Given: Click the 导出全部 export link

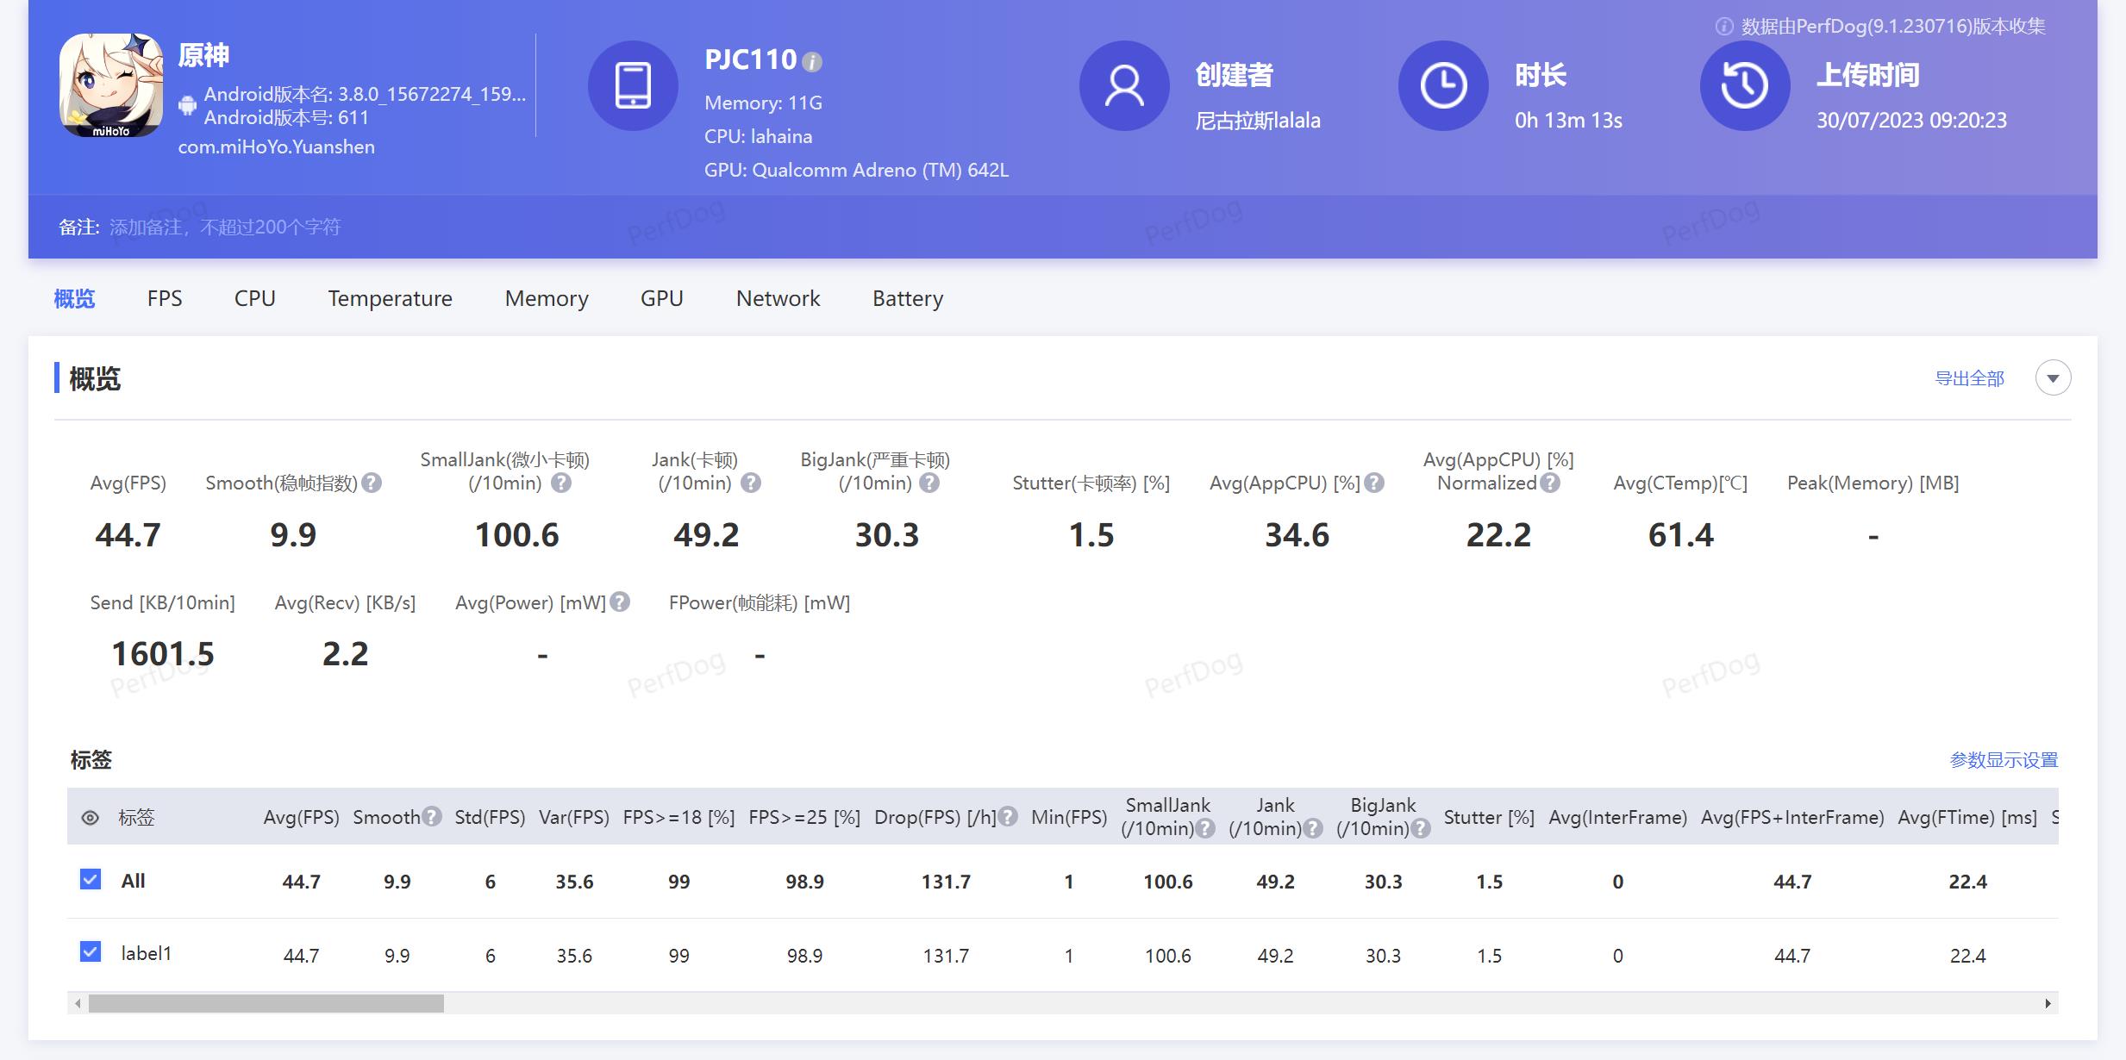Looking at the screenshot, I should pos(1970,378).
